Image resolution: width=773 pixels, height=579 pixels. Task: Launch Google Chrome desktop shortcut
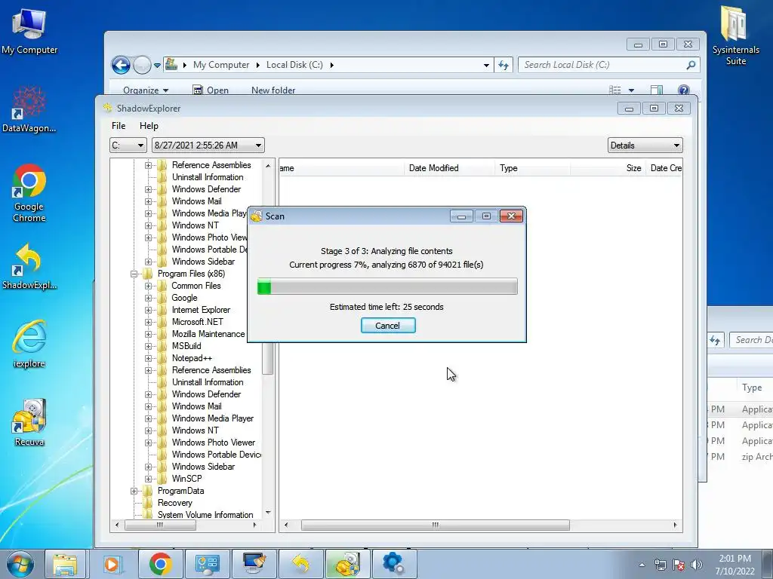[x=29, y=192]
